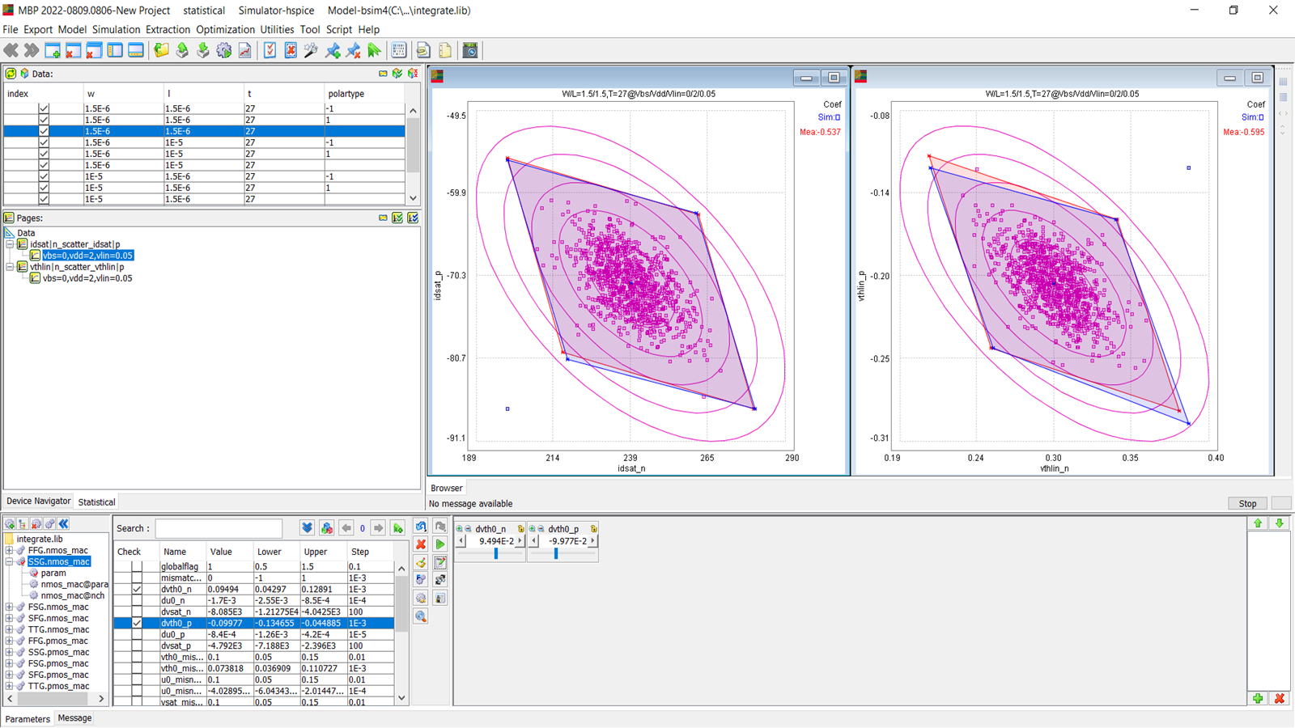Click the refresh icon in the Data panel

point(11,73)
